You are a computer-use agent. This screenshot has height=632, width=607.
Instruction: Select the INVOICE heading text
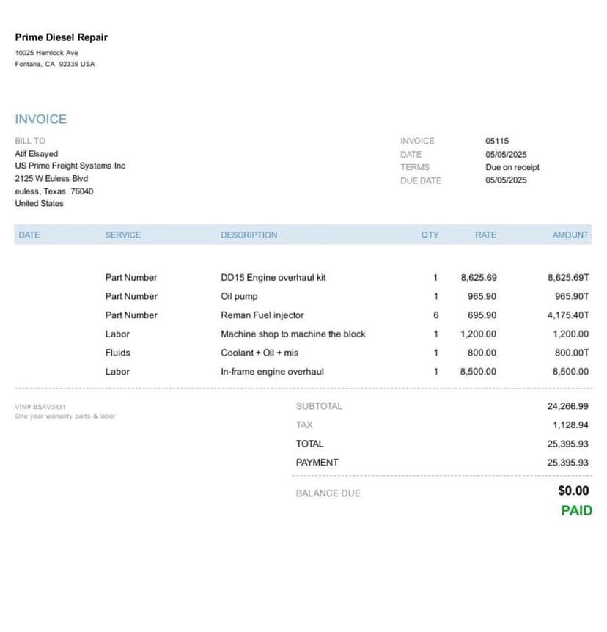[x=41, y=120]
